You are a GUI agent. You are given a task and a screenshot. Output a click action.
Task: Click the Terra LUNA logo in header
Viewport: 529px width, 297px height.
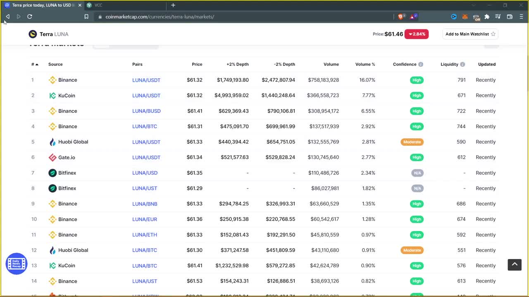(33, 34)
